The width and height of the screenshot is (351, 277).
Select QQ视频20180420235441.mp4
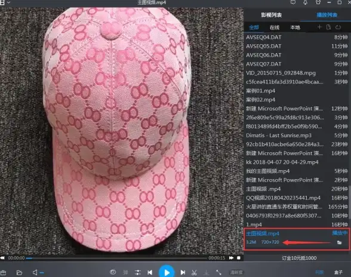click(297, 198)
